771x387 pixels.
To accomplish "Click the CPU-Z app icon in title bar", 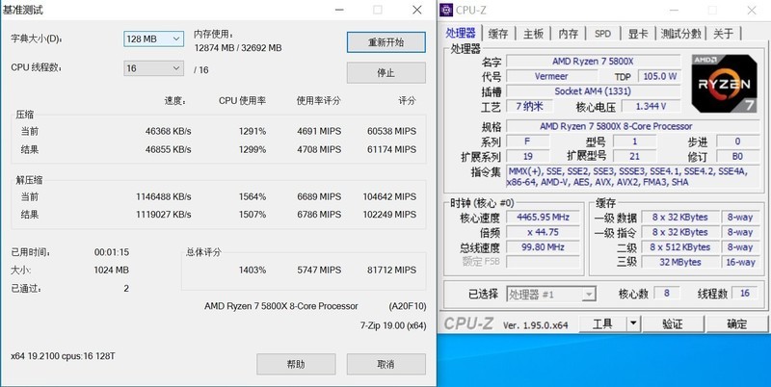I will coord(446,10).
